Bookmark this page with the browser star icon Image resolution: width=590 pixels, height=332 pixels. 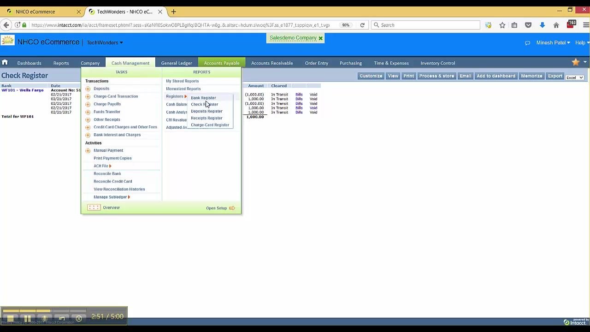pyautogui.click(x=502, y=25)
